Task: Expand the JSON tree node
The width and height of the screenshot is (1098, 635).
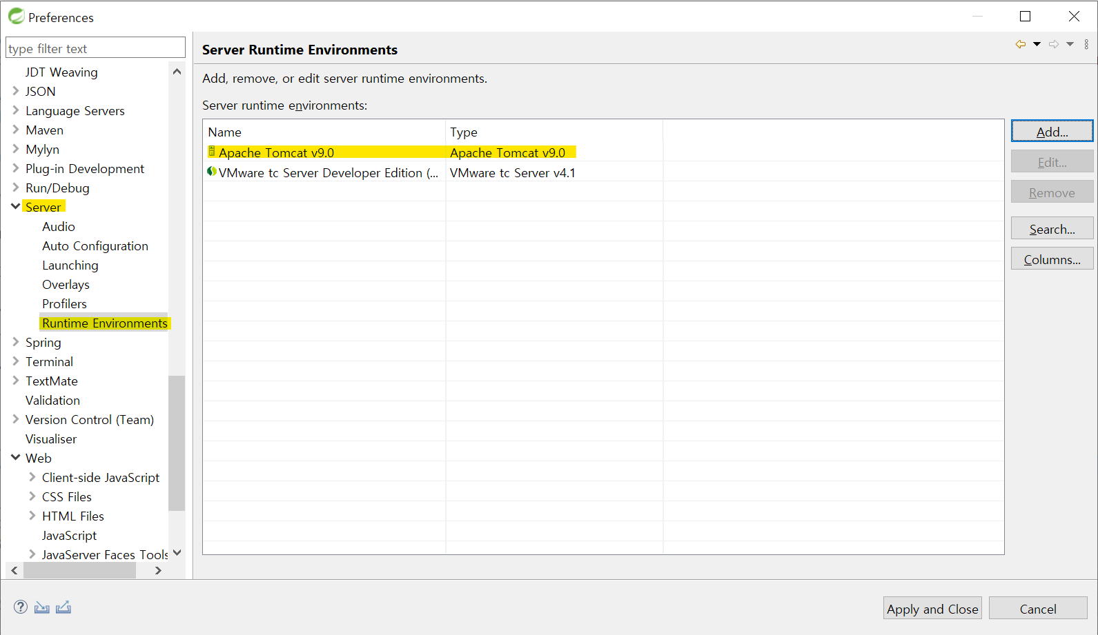Action: [15, 90]
